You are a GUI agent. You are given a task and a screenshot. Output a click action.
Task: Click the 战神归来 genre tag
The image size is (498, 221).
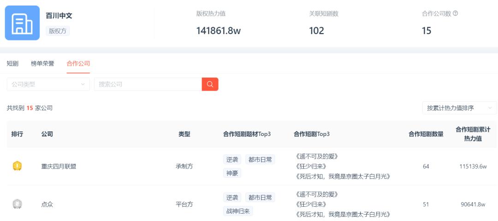click(238, 211)
